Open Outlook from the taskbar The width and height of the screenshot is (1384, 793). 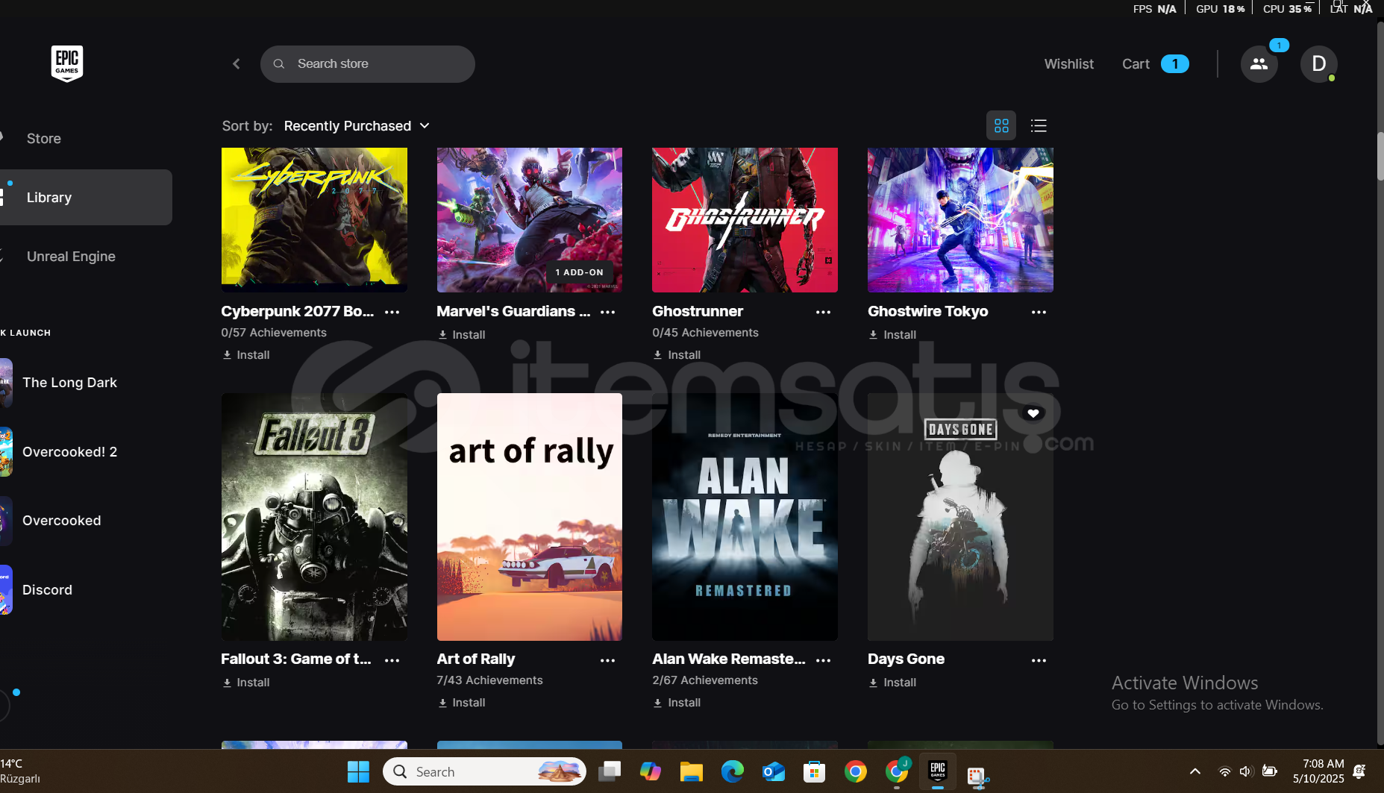point(774,772)
